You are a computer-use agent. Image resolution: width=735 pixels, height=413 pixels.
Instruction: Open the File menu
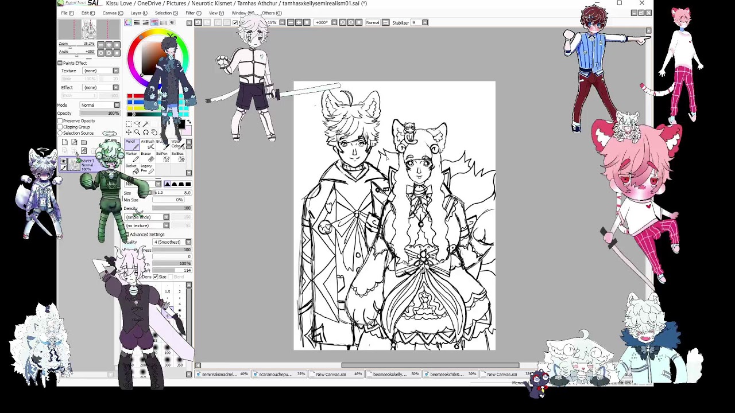click(x=67, y=13)
